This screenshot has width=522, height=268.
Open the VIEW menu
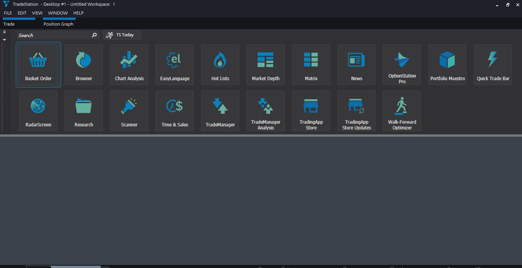[37, 13]
